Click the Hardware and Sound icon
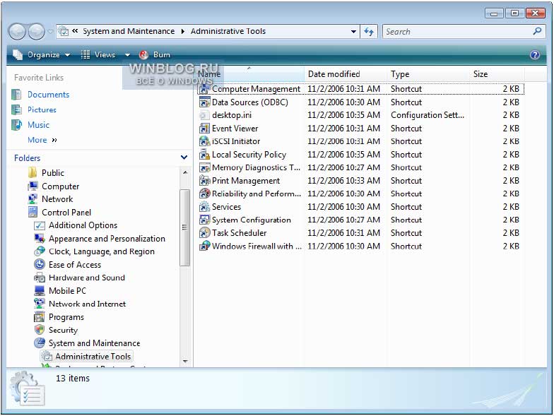 40,278
